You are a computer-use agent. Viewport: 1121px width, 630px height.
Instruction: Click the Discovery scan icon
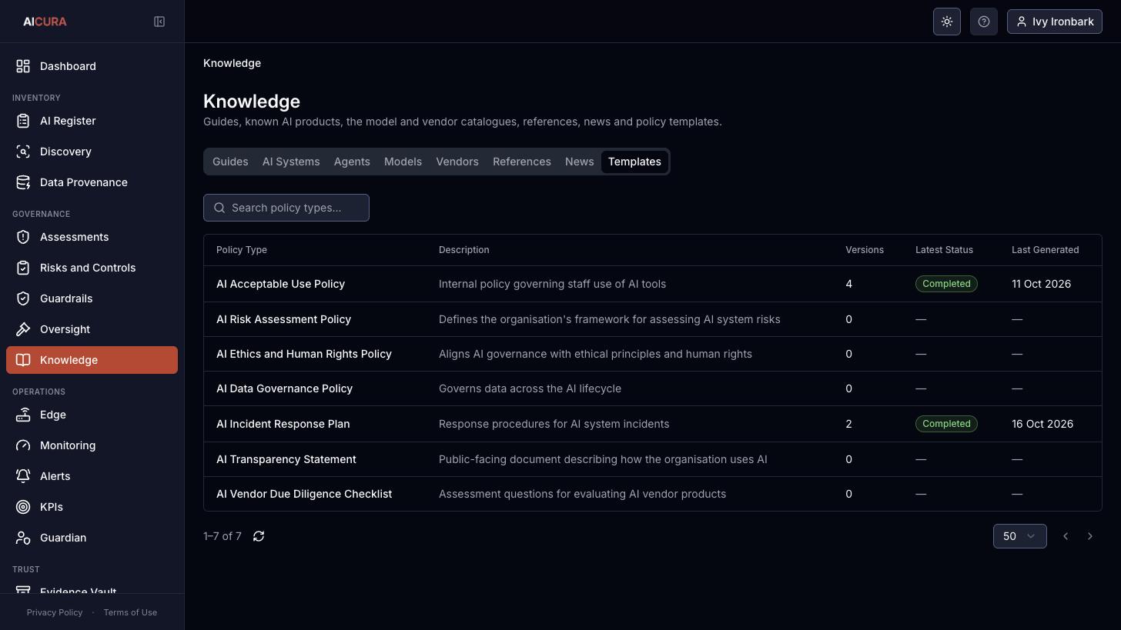tap(23, 152)
